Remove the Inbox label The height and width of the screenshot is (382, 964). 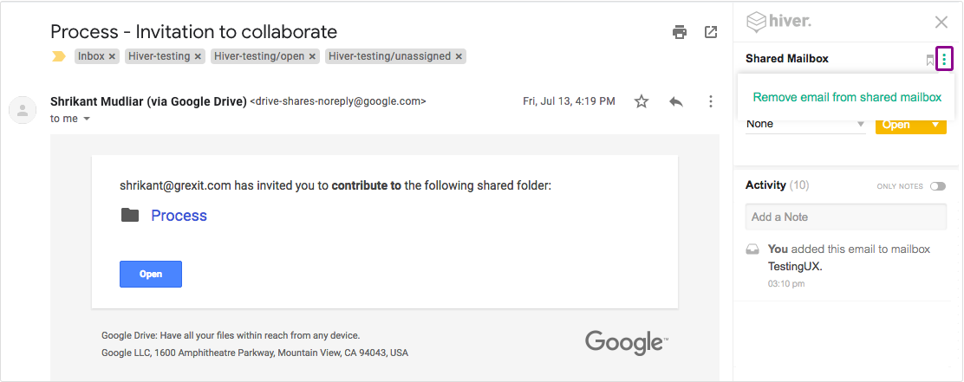pyautogui.click(x=112, y=56)
